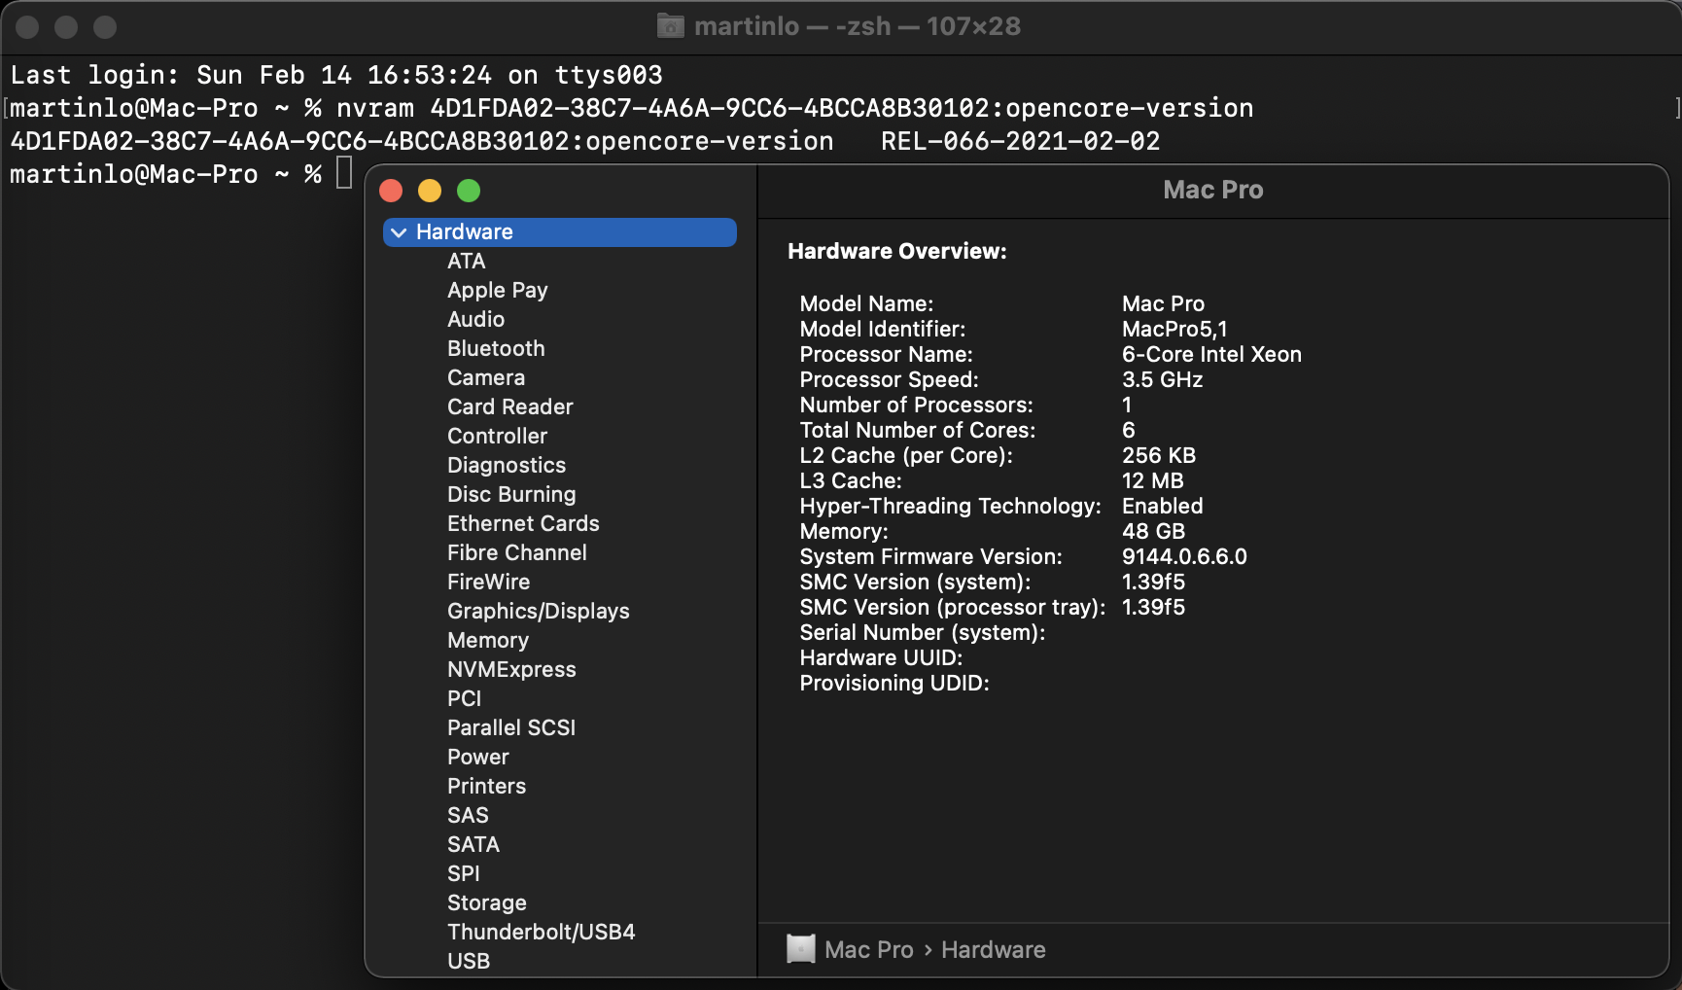
Task: Click SMC Version (system) 1.39f5 value
Action: pyautogui.click(x=1153, y=583)
